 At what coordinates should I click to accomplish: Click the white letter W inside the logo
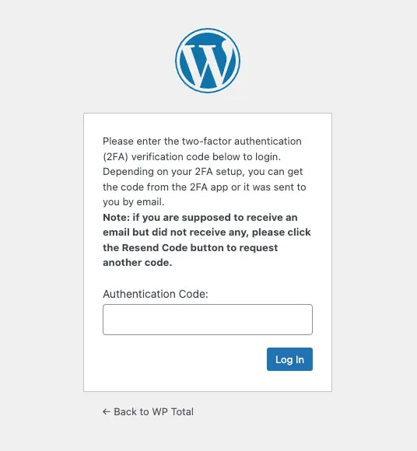click(x=208, y=65)
